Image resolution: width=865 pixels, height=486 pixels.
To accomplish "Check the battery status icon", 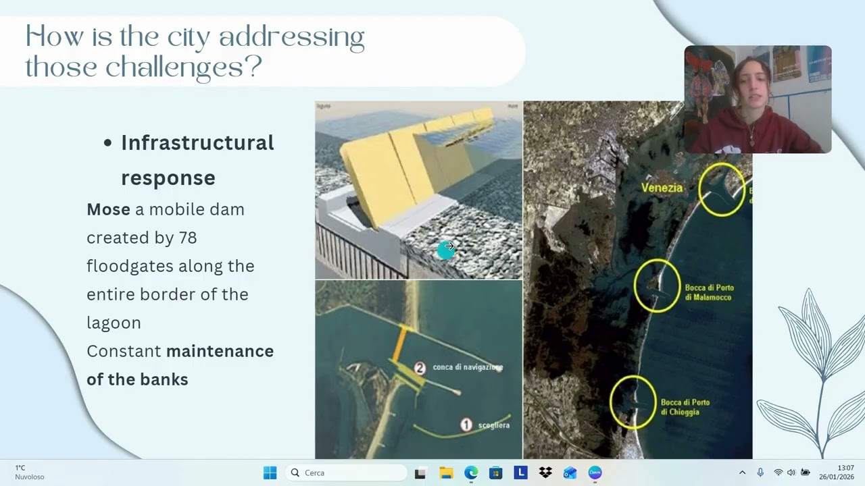I will click(805, 473).
